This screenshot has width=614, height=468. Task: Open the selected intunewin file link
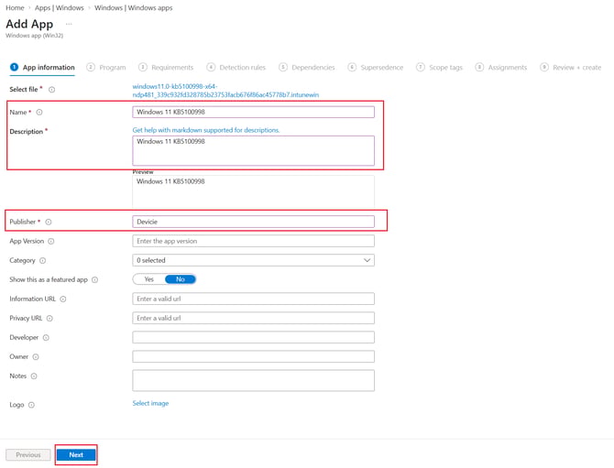point(225,91)
